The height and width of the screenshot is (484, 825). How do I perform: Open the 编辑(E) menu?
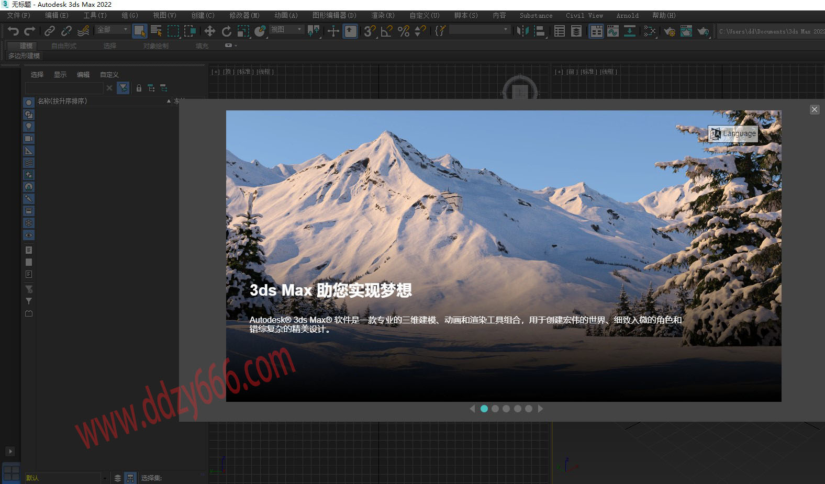57,16
